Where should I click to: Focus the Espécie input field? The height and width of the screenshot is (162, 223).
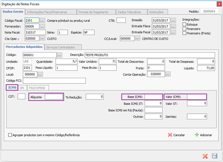point(89,33)
